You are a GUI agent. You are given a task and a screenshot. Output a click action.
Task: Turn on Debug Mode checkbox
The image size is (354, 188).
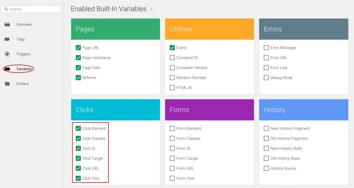(x=266, y=78)
